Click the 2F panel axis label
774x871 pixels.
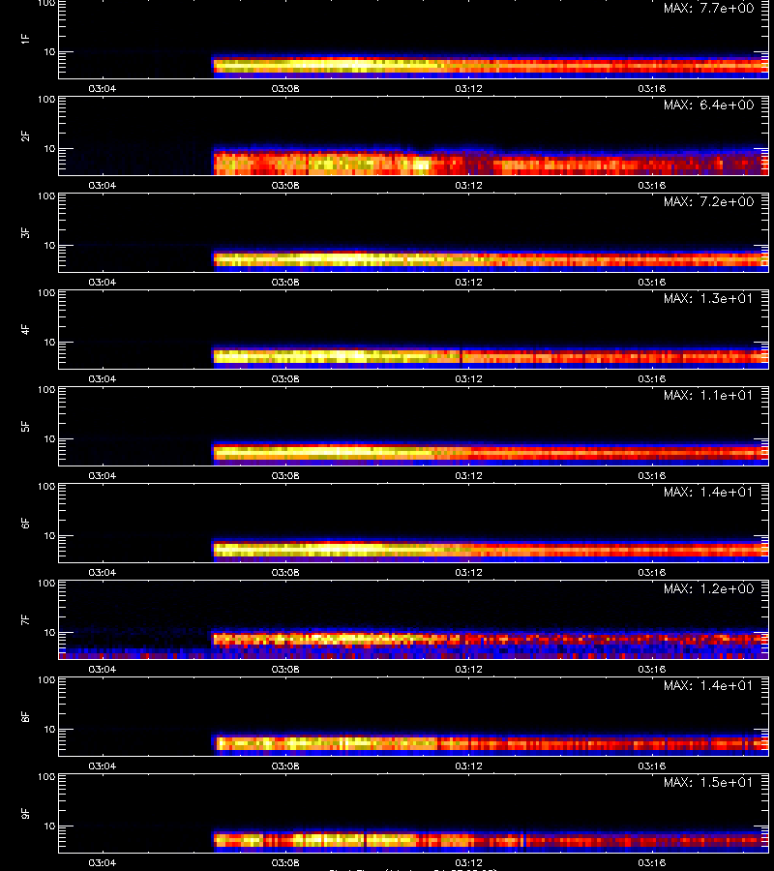25,136
